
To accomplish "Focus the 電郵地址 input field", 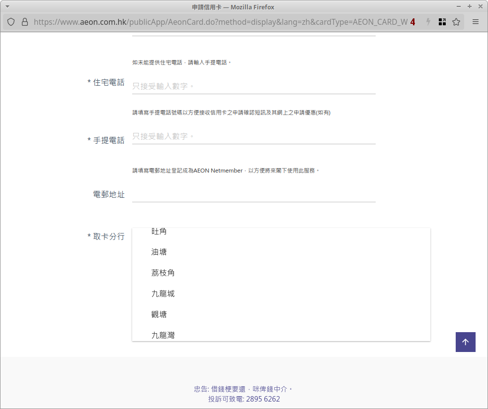I will click(253, 194).
